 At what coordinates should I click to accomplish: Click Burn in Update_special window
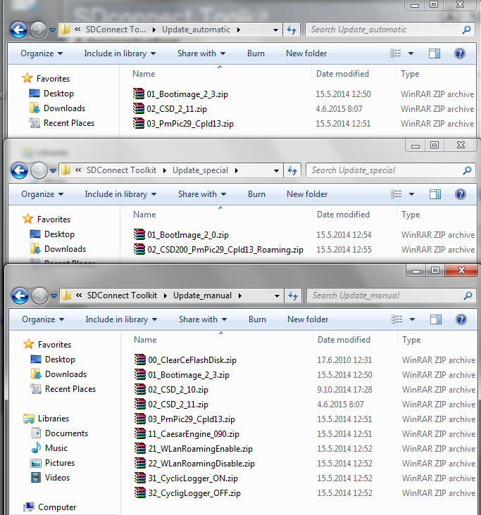point(256,194)
